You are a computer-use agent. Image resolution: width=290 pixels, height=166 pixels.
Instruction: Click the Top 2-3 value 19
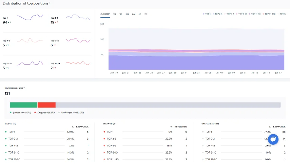[53, 22]
